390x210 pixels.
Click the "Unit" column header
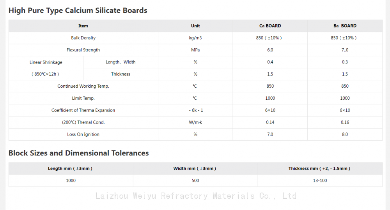coord(195,26)
